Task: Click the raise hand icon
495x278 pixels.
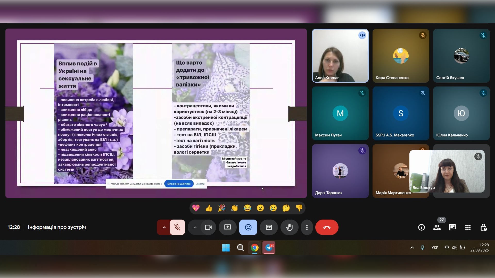Action: pyautogui.click(x=289, y=227)
